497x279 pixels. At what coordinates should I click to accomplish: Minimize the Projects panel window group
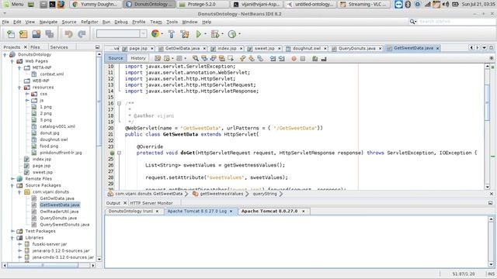click(97, 47)
